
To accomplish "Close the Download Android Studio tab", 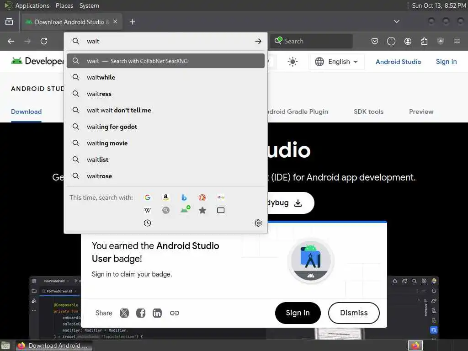I will [115, 21].
